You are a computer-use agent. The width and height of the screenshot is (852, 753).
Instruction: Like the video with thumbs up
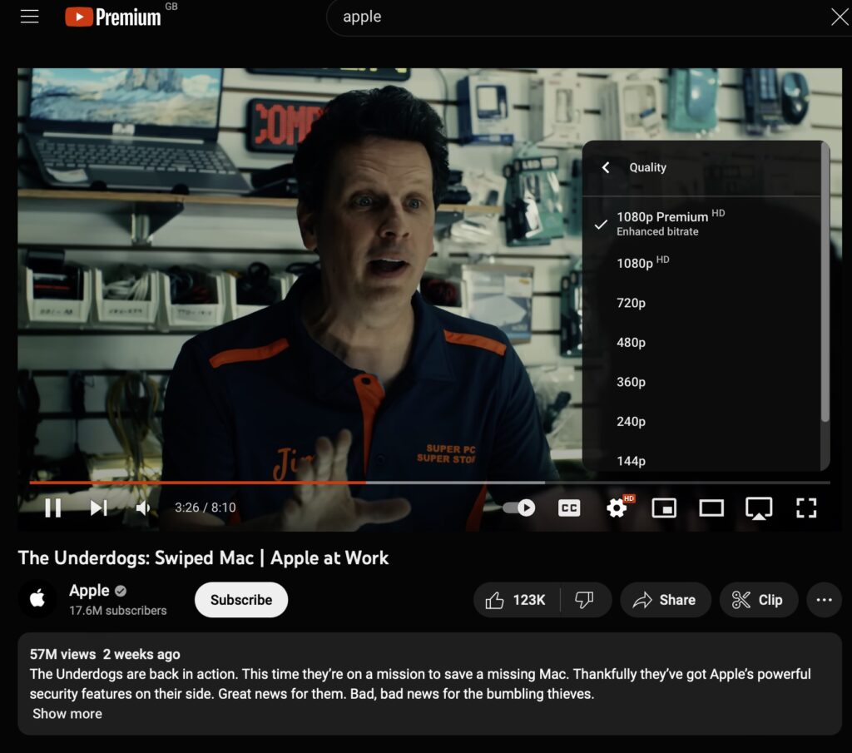(x=516, y=600)
